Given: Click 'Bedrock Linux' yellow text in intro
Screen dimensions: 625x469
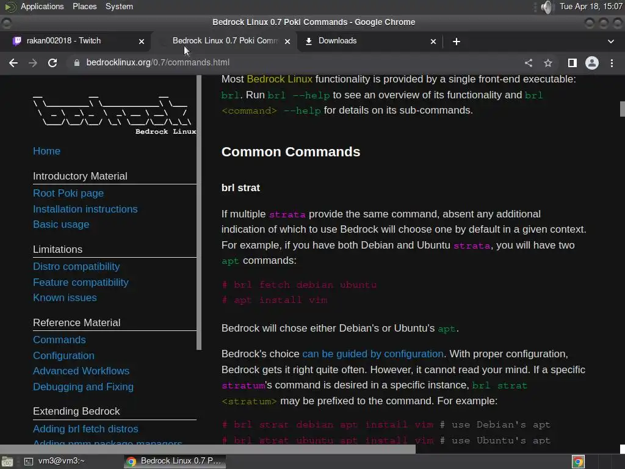Looking at the screenshot, I should [x=280, y=79].
